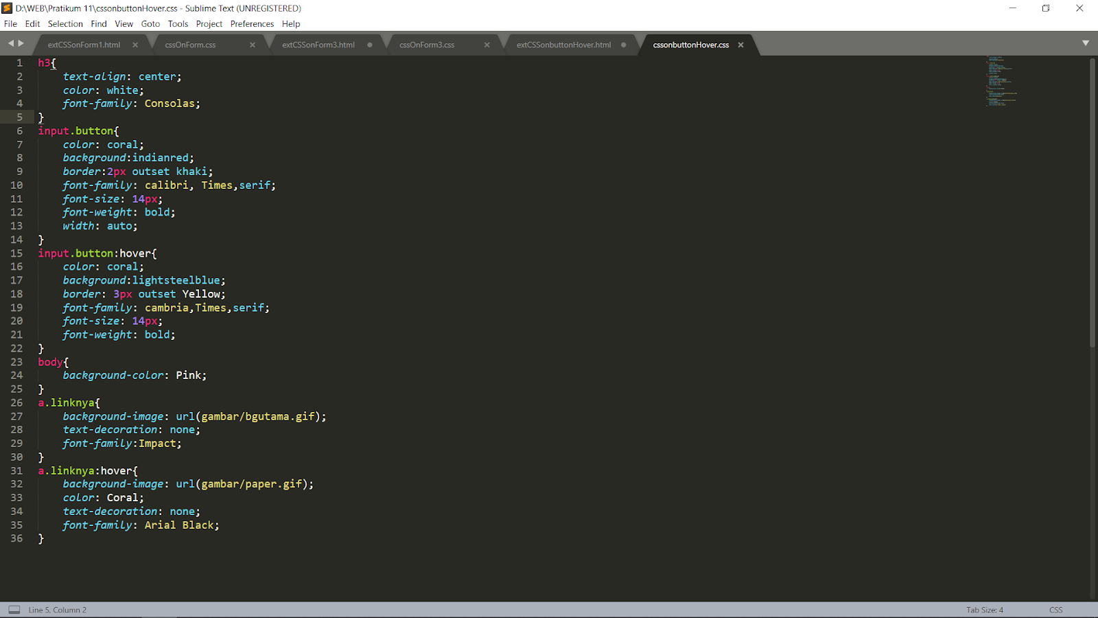The width and height of the screenshot is (1098, 618).
Task: Click line number 15 in gutter
Action: (x=16, y=253)
